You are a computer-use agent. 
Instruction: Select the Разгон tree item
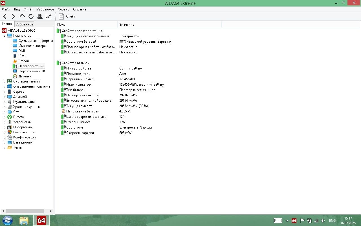pos(24,61)
